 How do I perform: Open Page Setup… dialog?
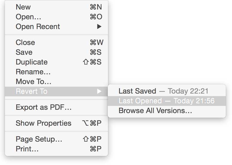tap(56, 139)
